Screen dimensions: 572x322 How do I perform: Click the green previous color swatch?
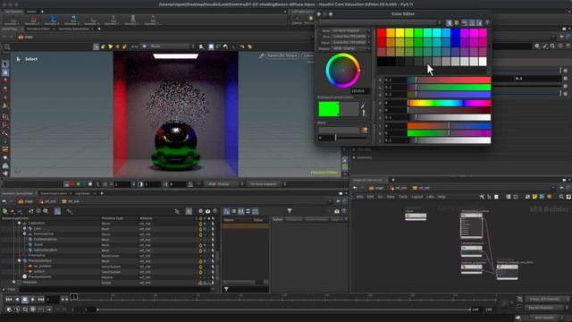pyautogui.click(x=329, y=109)
